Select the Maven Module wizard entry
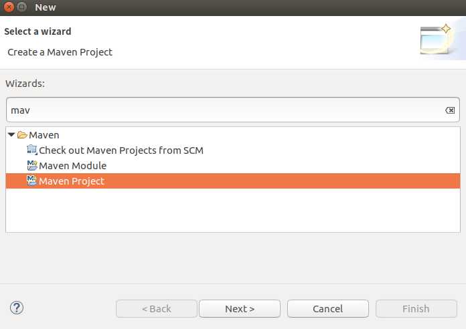466x329 pixels. pyautogui.click(x=72, y=166)
